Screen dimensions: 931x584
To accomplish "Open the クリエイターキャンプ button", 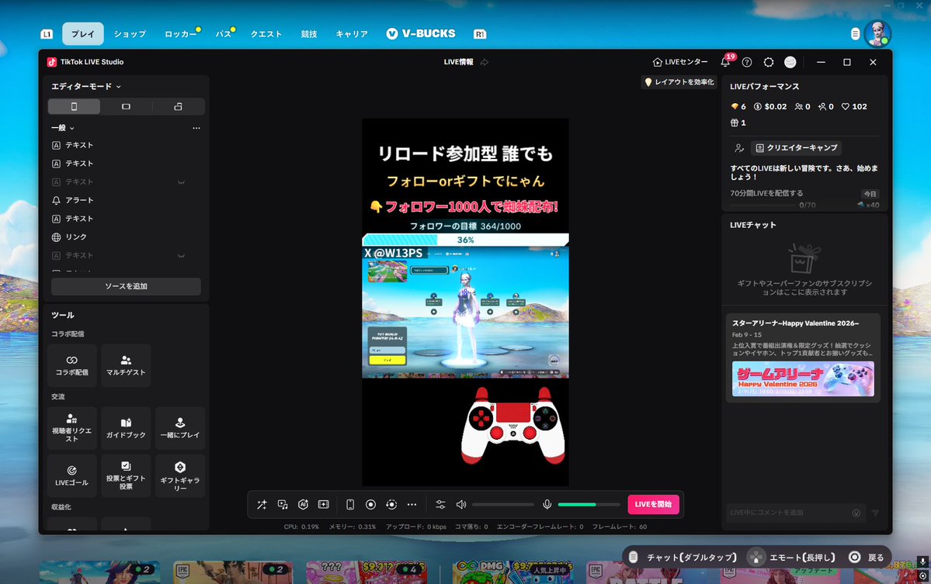I will [796, 147].
